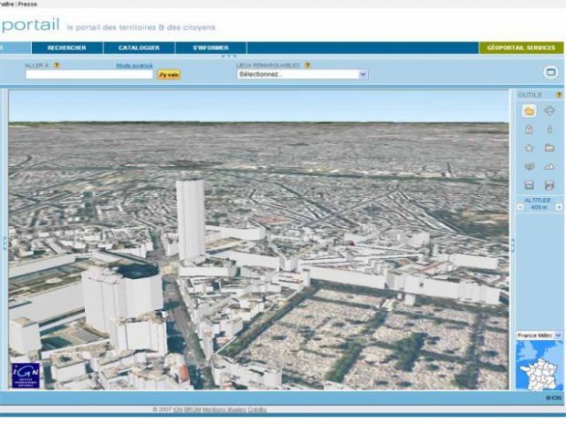The height and width of the screenshot is (424, 566).
Task: Click the small lock-shaped tool icon
Action: [x=550, y=129]
